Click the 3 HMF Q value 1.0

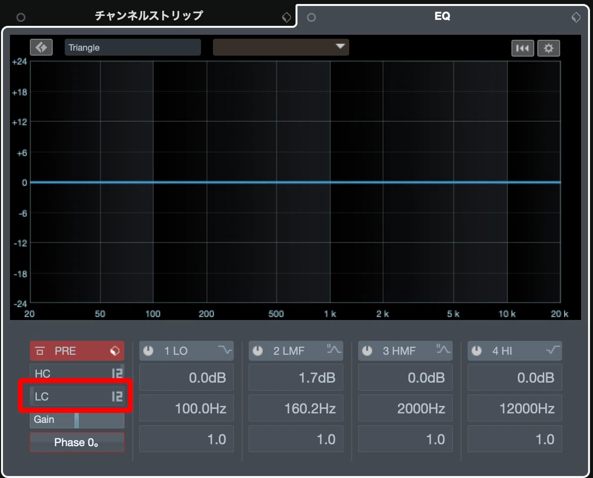[x=405, y=439]
